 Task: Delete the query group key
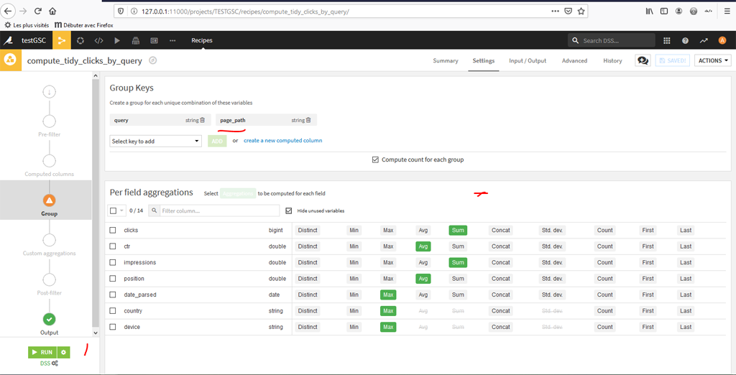[202, 120]
